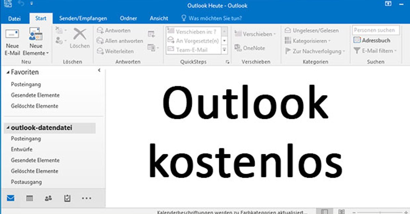Viewport: 410px width, 214px height.
Task: Click Allen antworten in the ribbon
Action: (120, 41)
